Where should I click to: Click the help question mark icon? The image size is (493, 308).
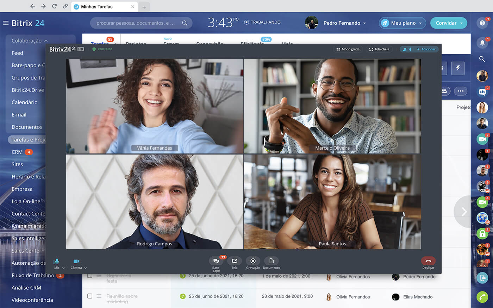tap(482, 23)
